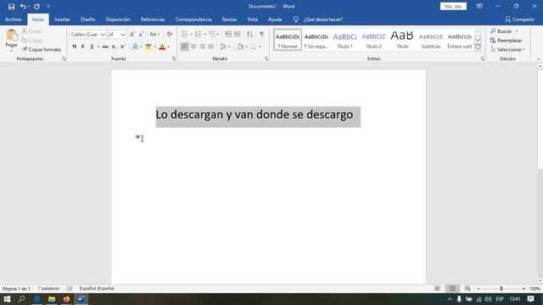This screenshot has width=543, height=305.
Task: Switch to the Disposición tab
Action: click(118, 19)
